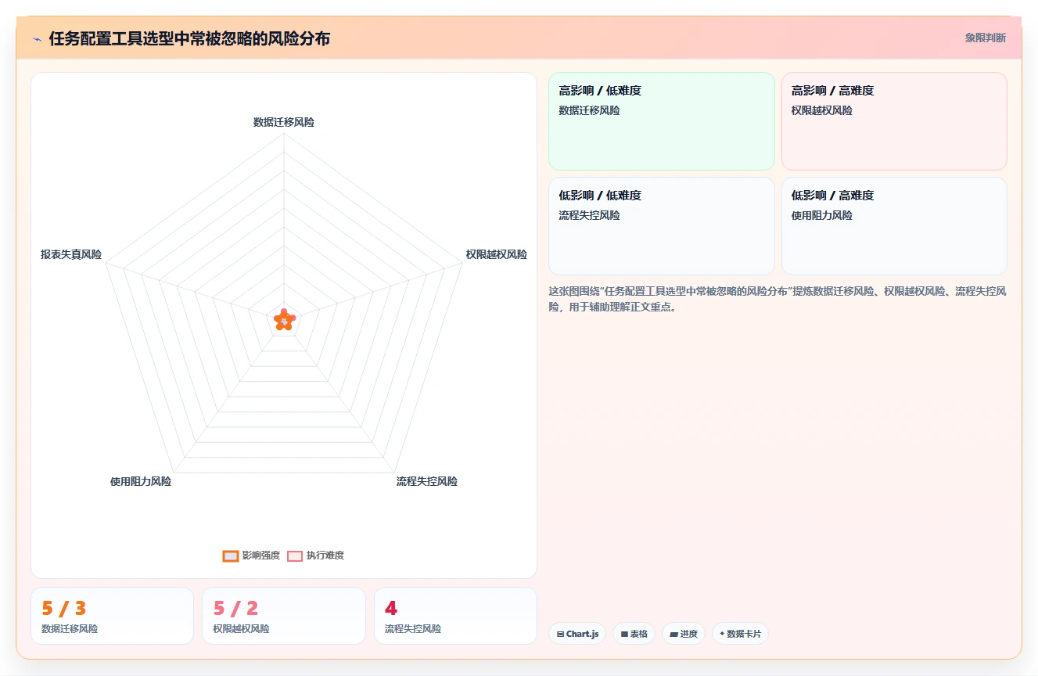Screen dimensions: 1038x676
Task: Click the Chart.js tag
Action: point(577,634)
